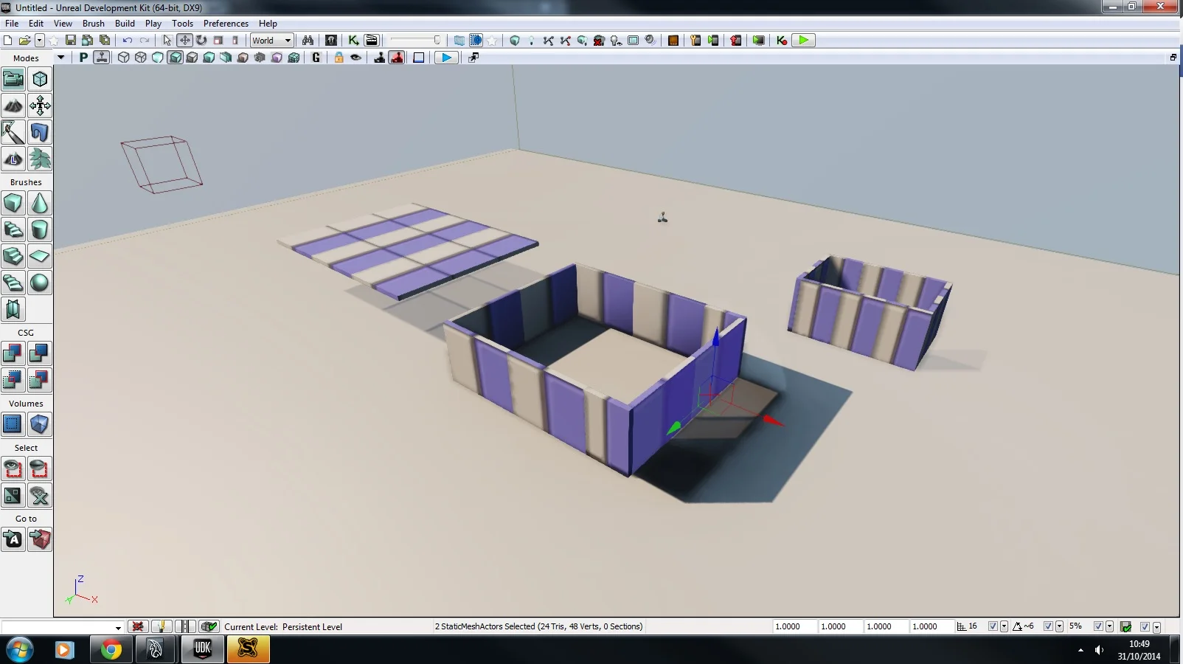Toggle Lock selected actors to camera

click(x=339, y=58)
